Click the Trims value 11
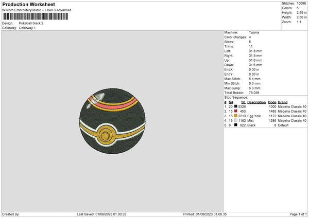The image size is (309, 218). (250, 46)
